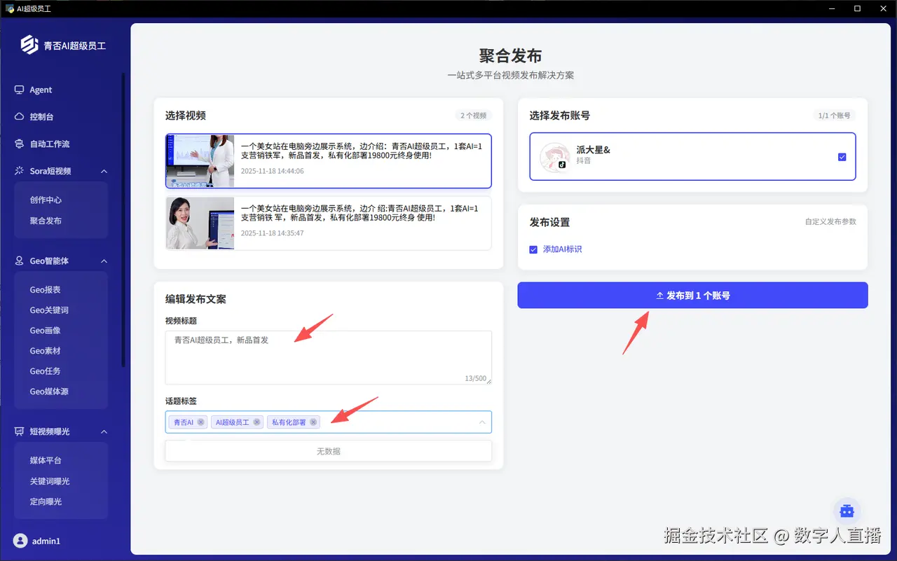Viewport: 897px width, 561px height.
Task: Remove the 青否AI tag
Action: click(200, 422)
